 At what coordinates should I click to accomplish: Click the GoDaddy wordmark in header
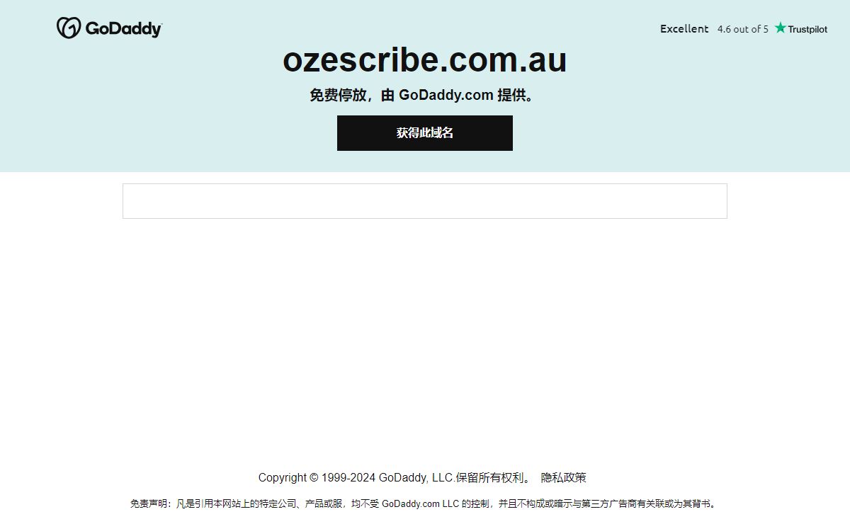coord(123,28)
